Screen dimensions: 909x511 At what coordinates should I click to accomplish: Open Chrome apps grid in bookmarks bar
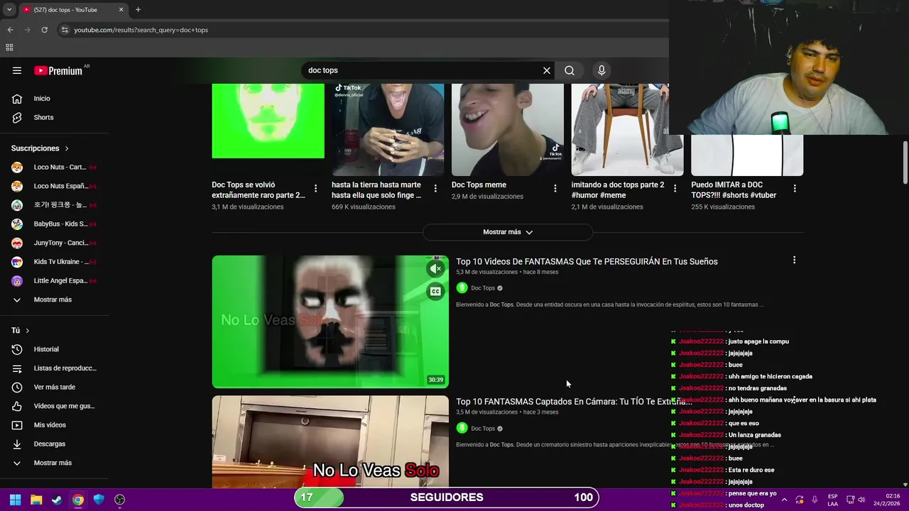click(x=9, y=48)
